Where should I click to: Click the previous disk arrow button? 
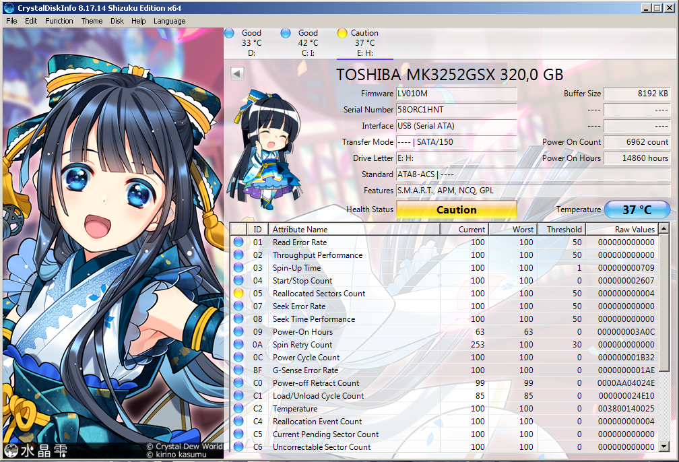237,73
